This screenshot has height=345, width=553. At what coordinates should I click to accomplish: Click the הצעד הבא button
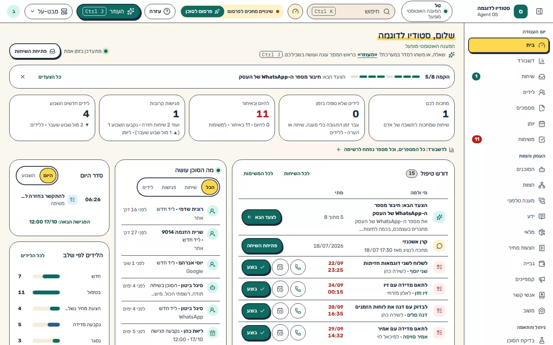pyautogui.click(x=262, y=217)
